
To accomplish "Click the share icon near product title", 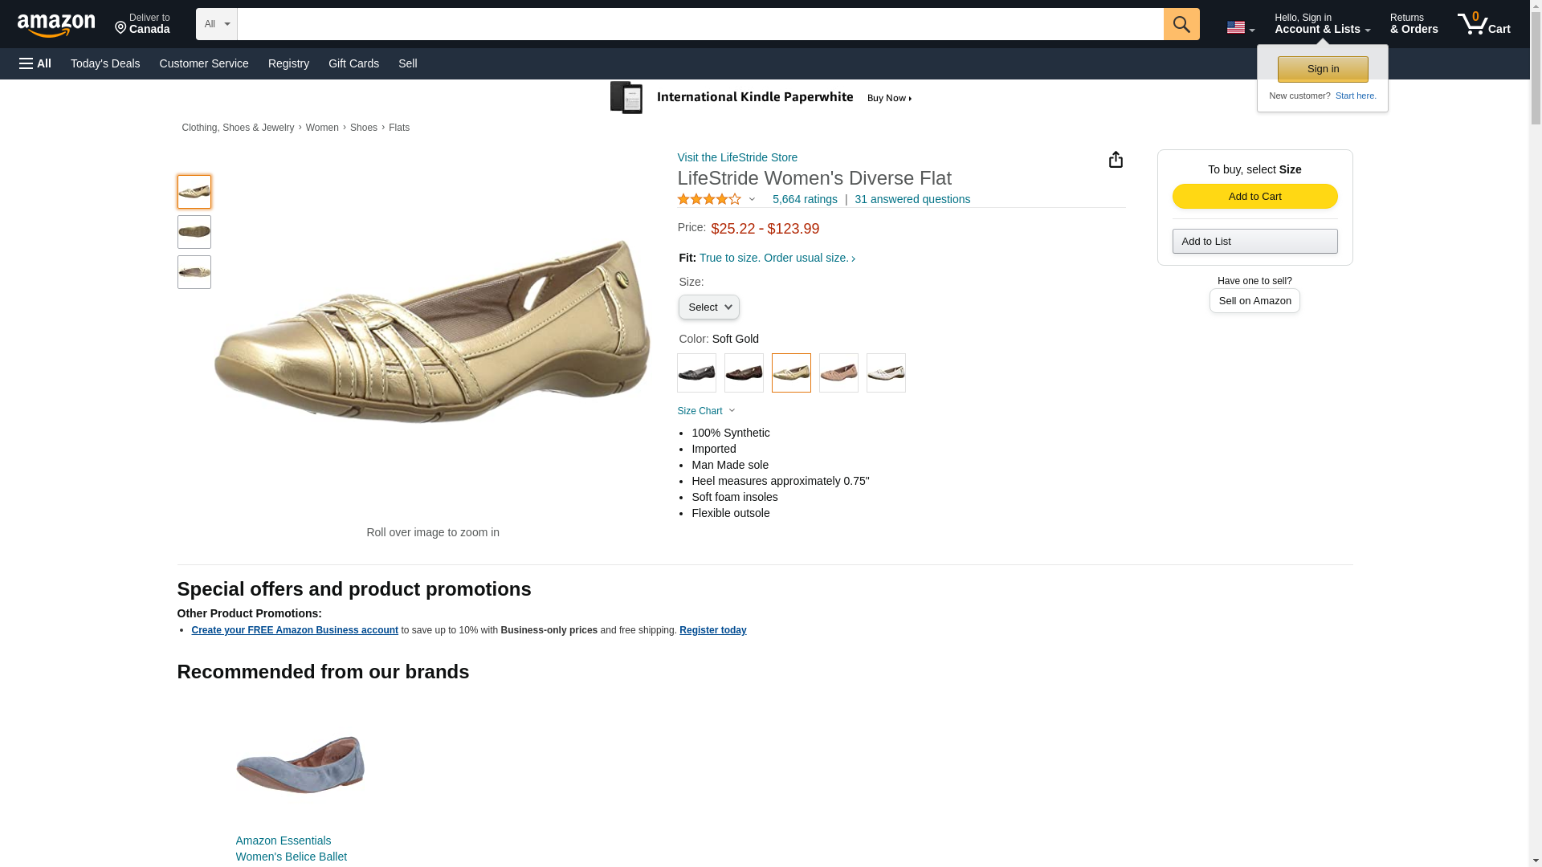I will coord(1115,160).
